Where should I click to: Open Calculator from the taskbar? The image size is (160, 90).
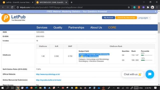click(x=94, y=88)
